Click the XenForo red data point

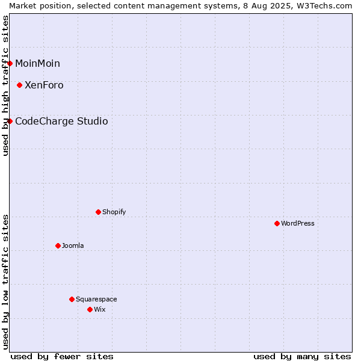coord(20,85)
